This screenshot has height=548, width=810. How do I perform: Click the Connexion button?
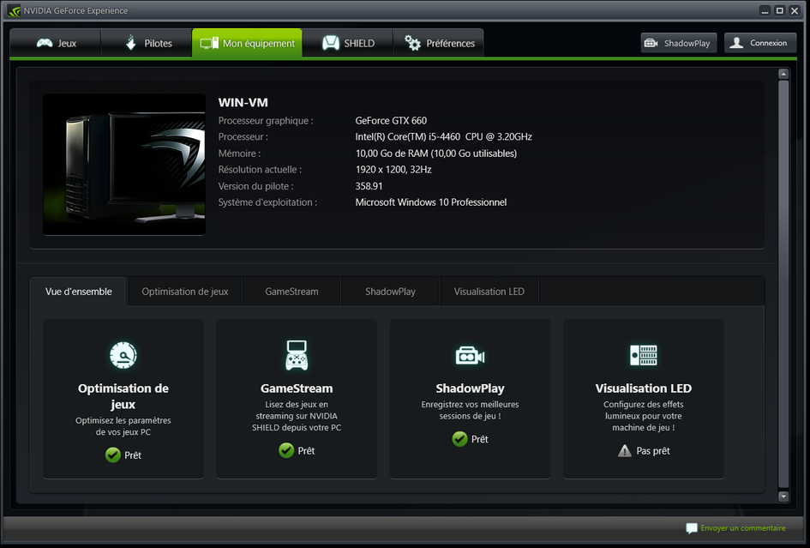point(760,43)
